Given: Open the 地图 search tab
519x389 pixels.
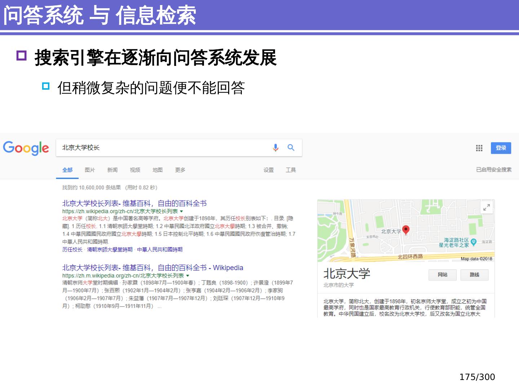Looking at the screenshot, I should (x=158, y=170).
